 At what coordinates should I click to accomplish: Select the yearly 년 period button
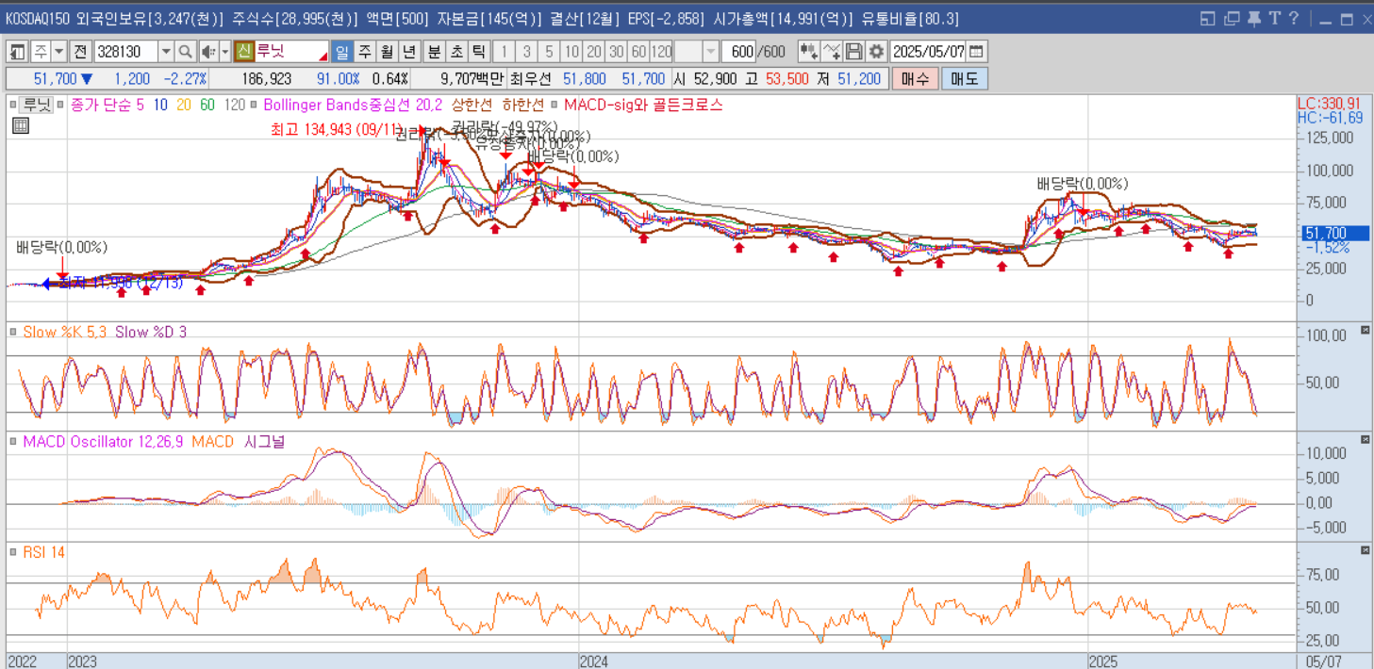tap(409, 52)
